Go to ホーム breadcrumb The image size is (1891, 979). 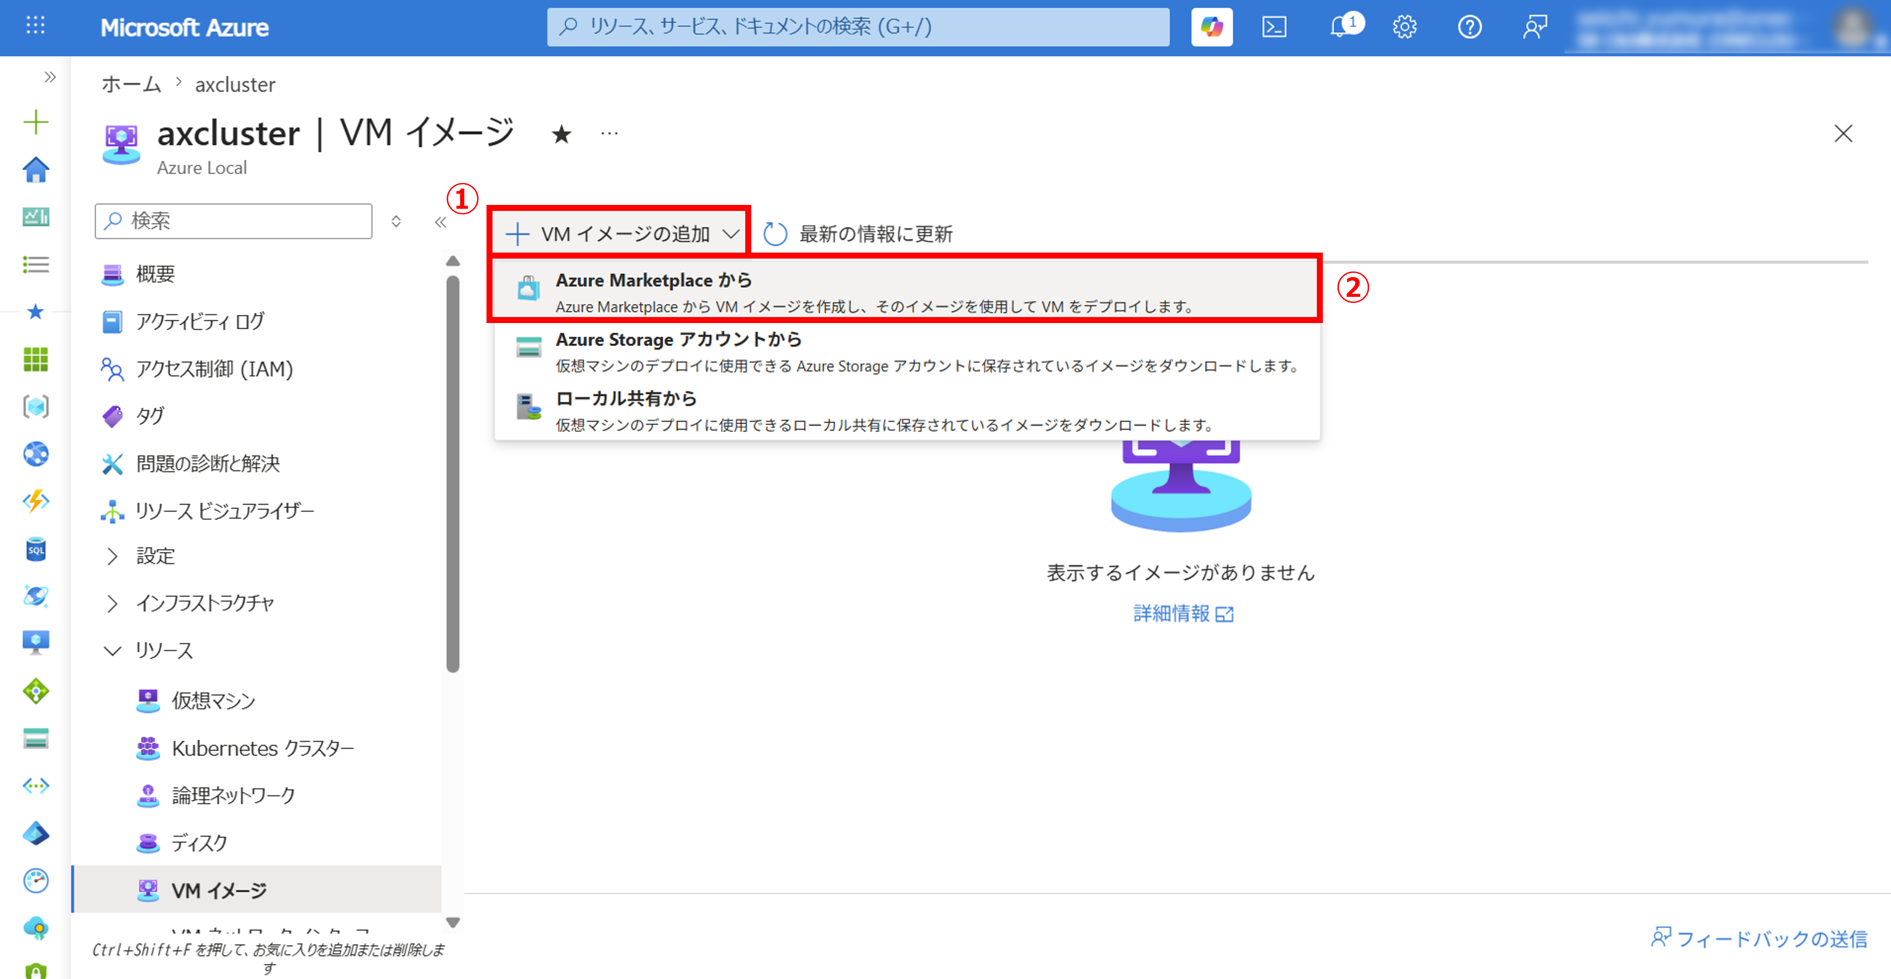(131, 84)
